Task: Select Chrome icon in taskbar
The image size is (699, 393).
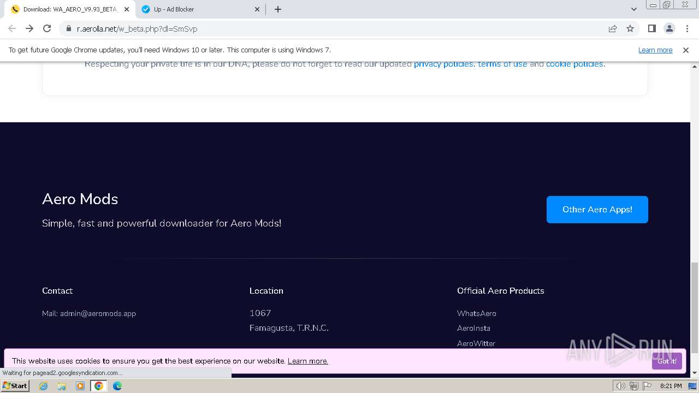Action: click(x=99, y=386)
